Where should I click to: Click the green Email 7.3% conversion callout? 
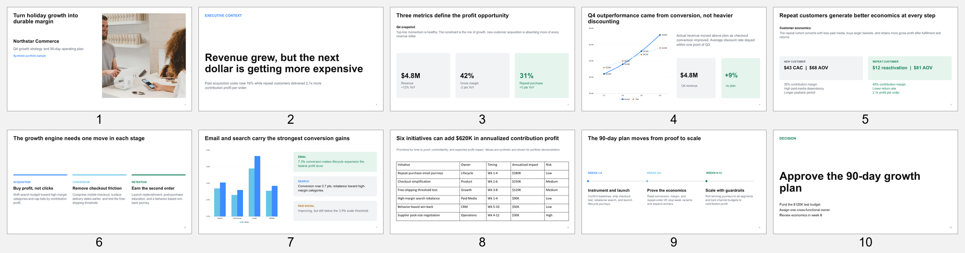pos(335,162)
